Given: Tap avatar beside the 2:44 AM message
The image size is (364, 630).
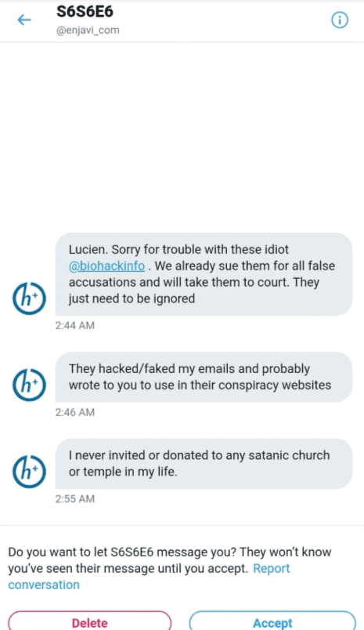Looking at the screenshot, I should pyautogui.click(x=29, y=298).
